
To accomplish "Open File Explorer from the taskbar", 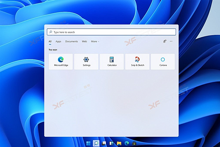I will point(119,143).
